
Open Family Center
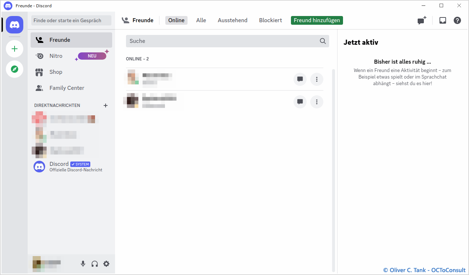(71, 88)
